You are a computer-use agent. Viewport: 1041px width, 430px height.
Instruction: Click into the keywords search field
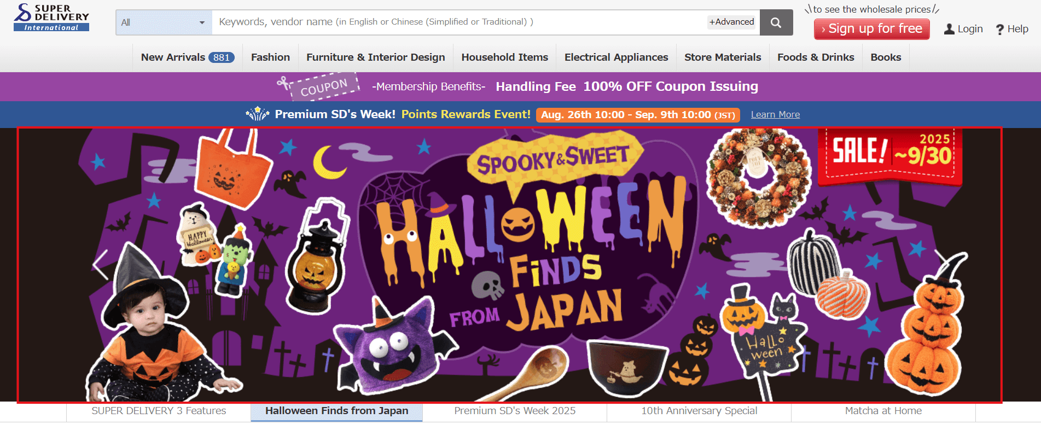460,22
